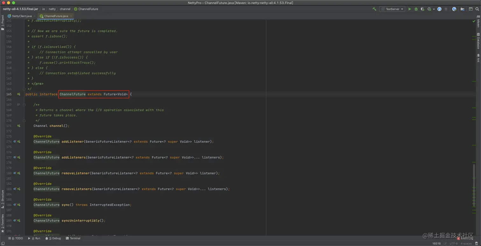Screen dimensions: 481x246
Task: Open the Maven tool window
Action: [x=478, y=21]
